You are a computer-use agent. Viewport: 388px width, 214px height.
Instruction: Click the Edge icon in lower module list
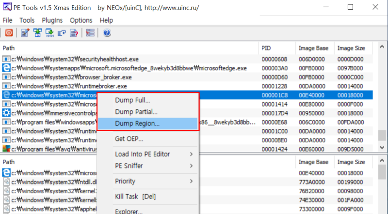click(6, 173)
